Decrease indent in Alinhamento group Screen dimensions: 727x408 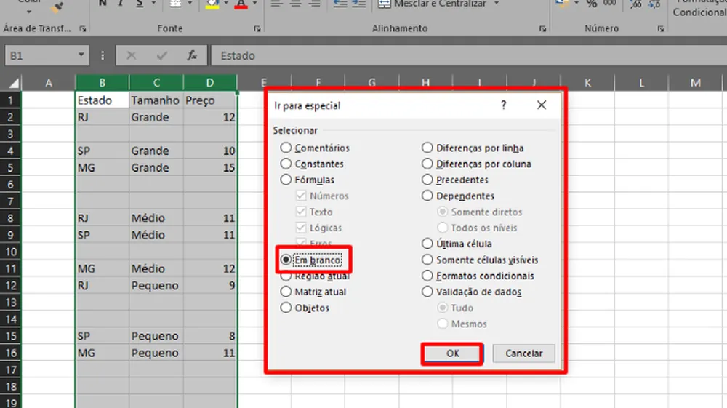coord(340,4)
